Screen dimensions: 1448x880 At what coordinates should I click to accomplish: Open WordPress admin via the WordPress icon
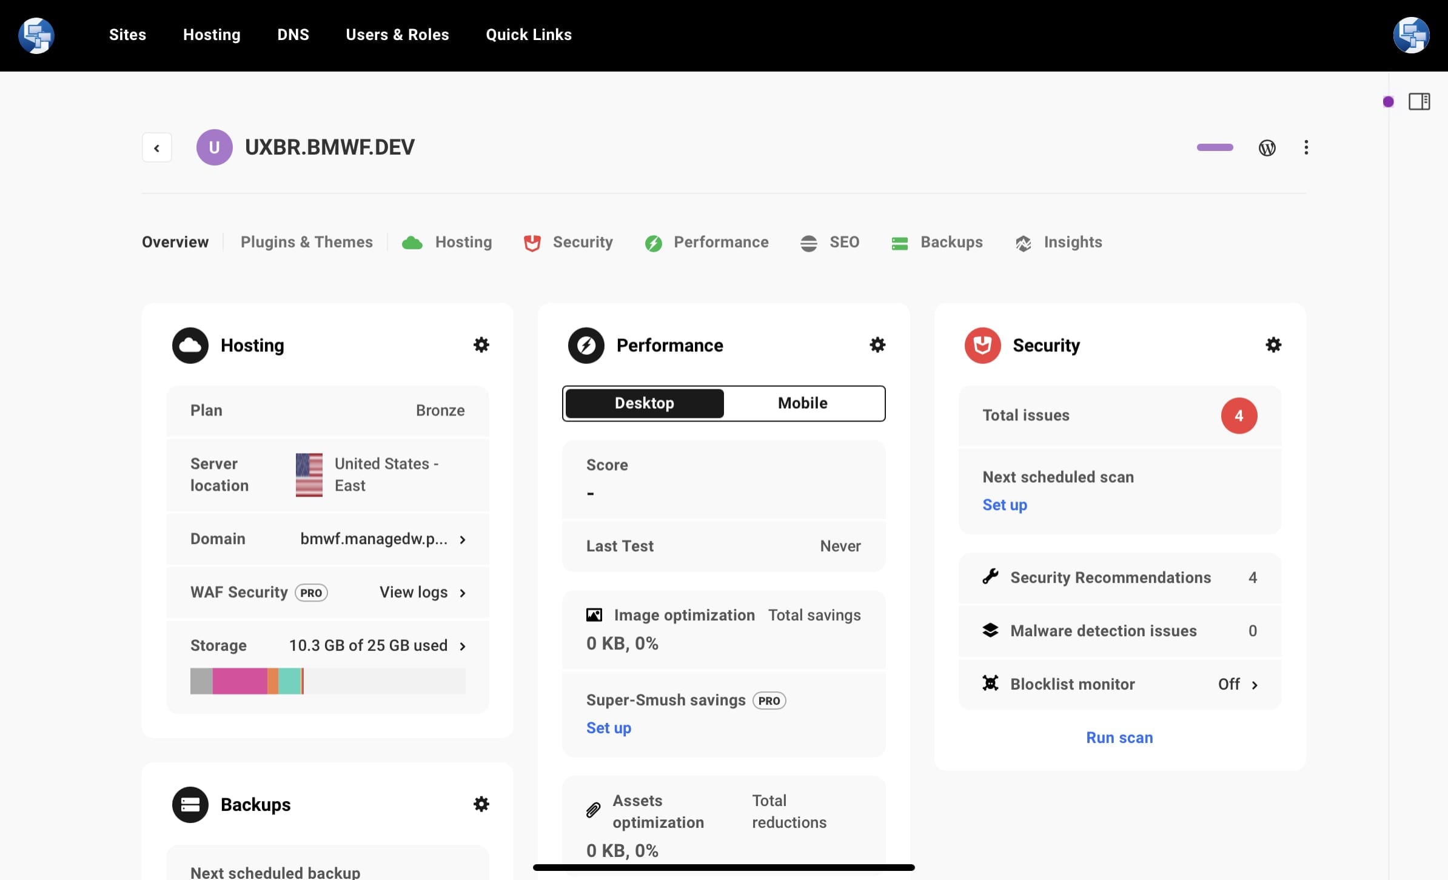click(1267, 147)
